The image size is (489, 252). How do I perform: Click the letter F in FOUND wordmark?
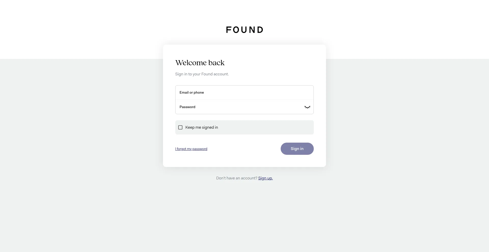(x=228, y=30)
